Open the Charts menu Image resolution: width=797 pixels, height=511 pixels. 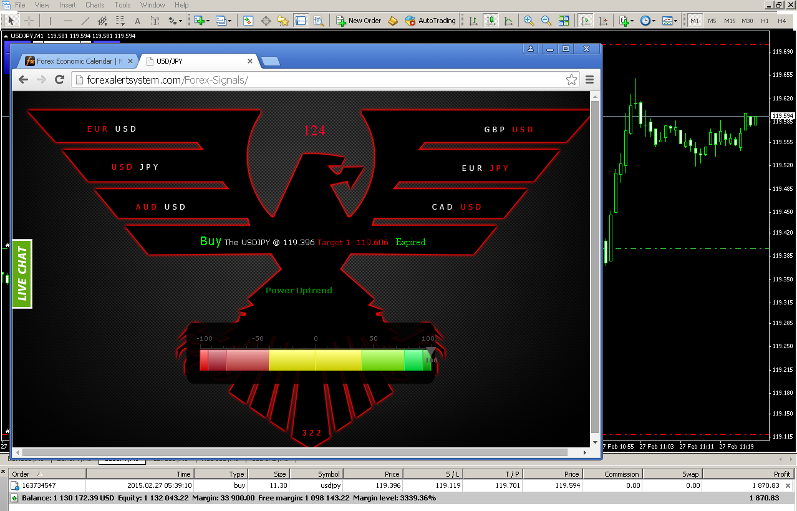click(x=95, y=5)
